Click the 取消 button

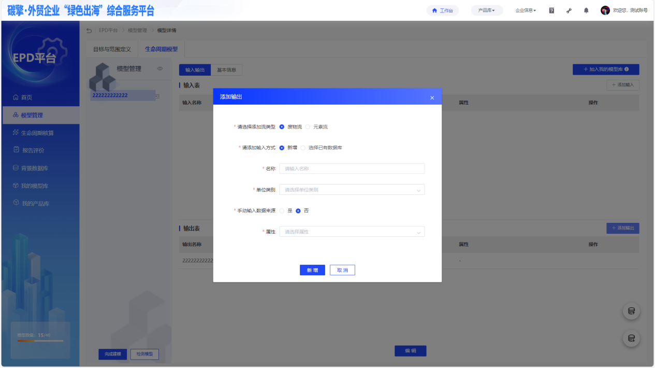point(342,270)
